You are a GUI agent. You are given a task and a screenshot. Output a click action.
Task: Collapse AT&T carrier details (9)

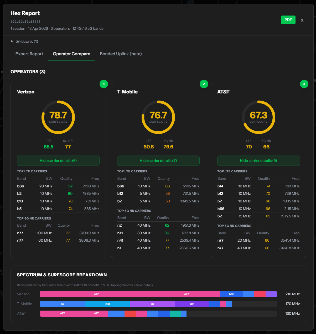258,161
